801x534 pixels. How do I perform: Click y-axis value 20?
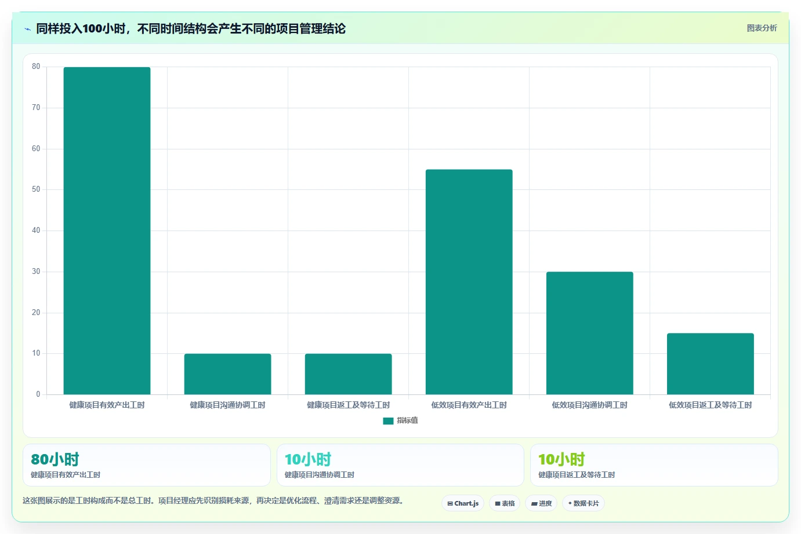[36, 313]
